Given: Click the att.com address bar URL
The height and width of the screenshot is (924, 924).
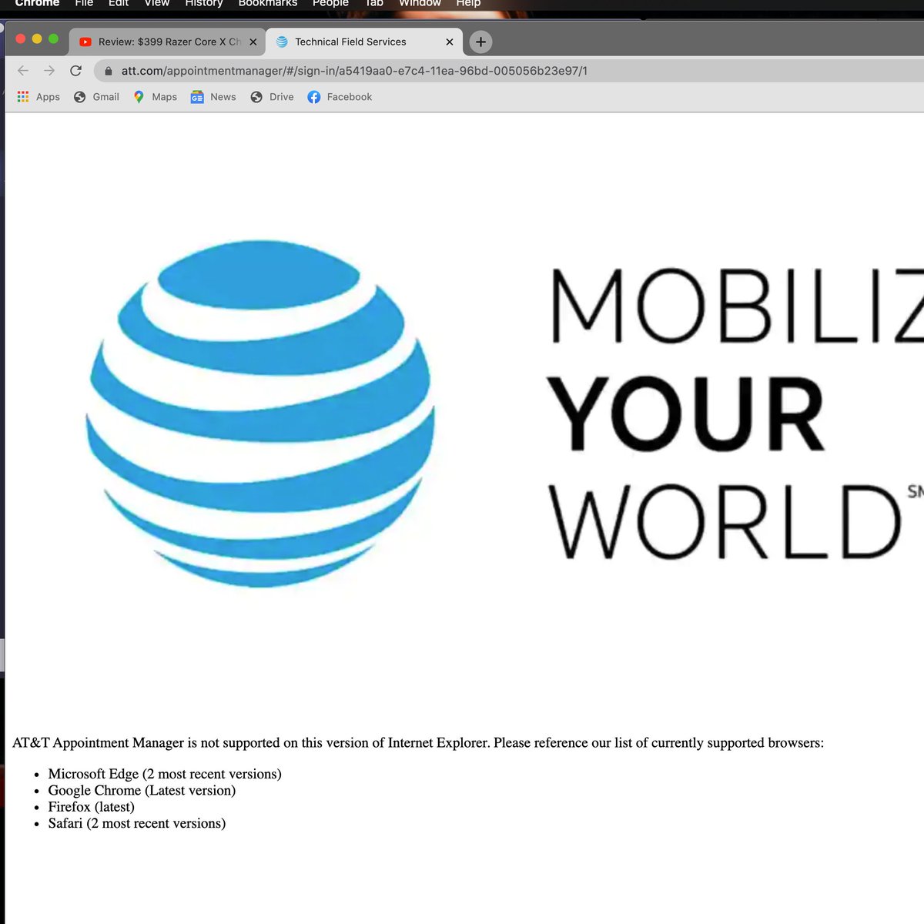Looking at the screenshot, I should click(354, 71).
